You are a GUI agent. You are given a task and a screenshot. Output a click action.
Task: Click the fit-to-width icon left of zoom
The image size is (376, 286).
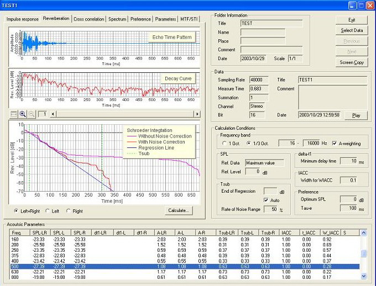coord(14,113)
